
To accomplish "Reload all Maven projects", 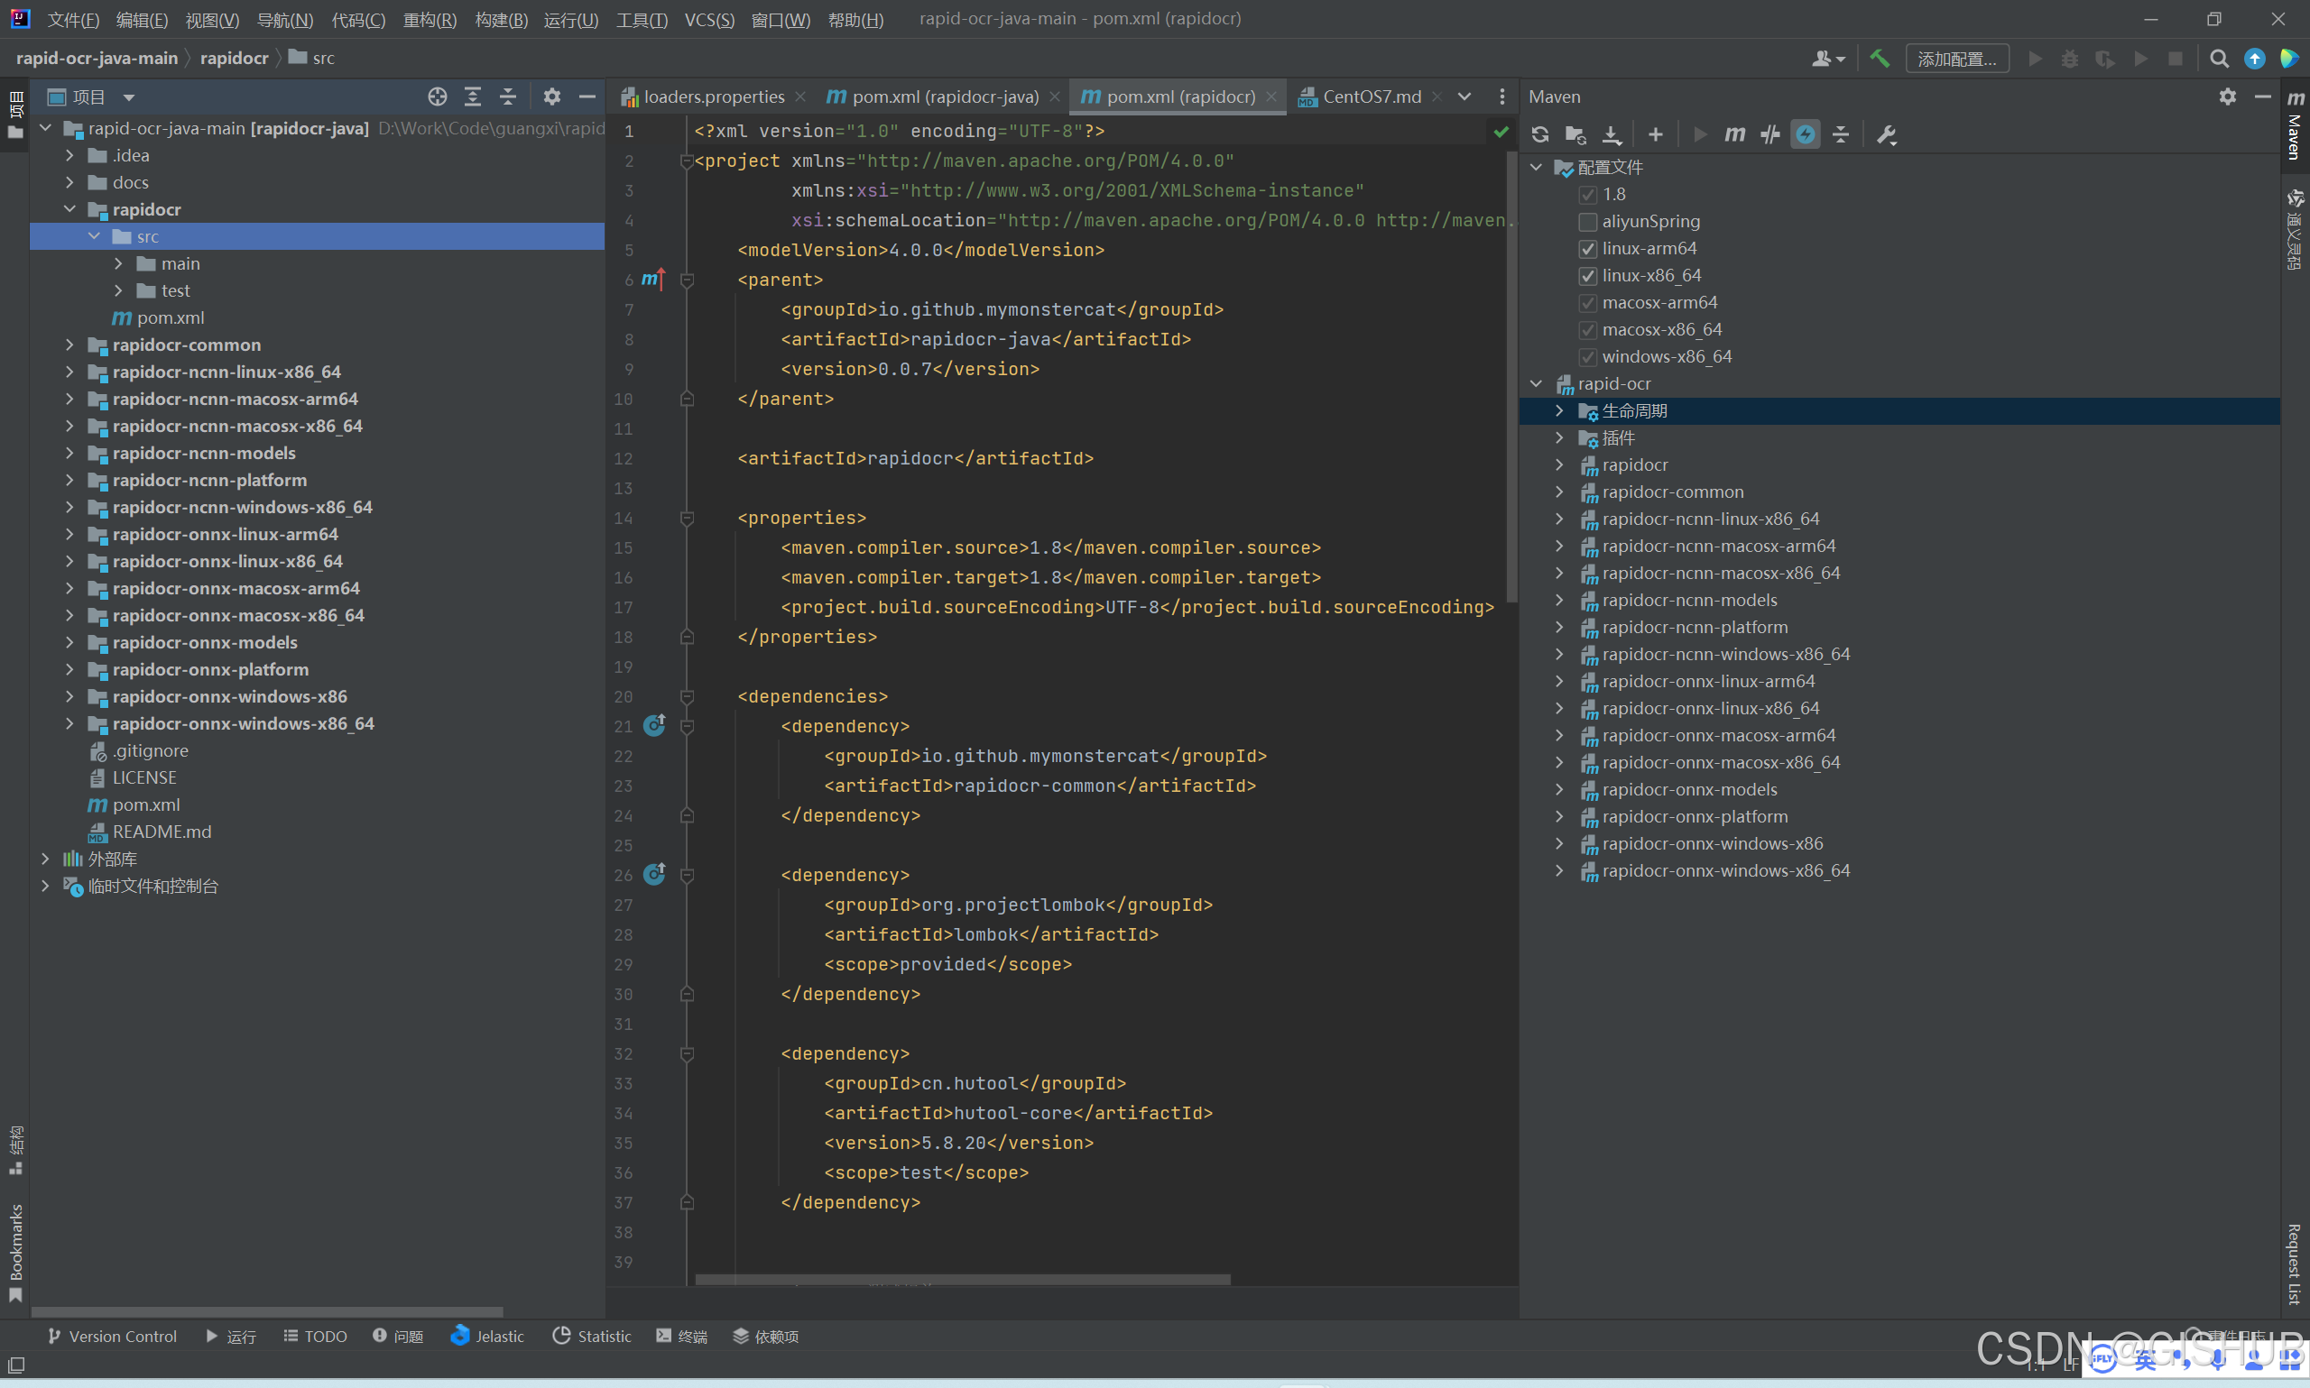I will [x=1540, y=133].
